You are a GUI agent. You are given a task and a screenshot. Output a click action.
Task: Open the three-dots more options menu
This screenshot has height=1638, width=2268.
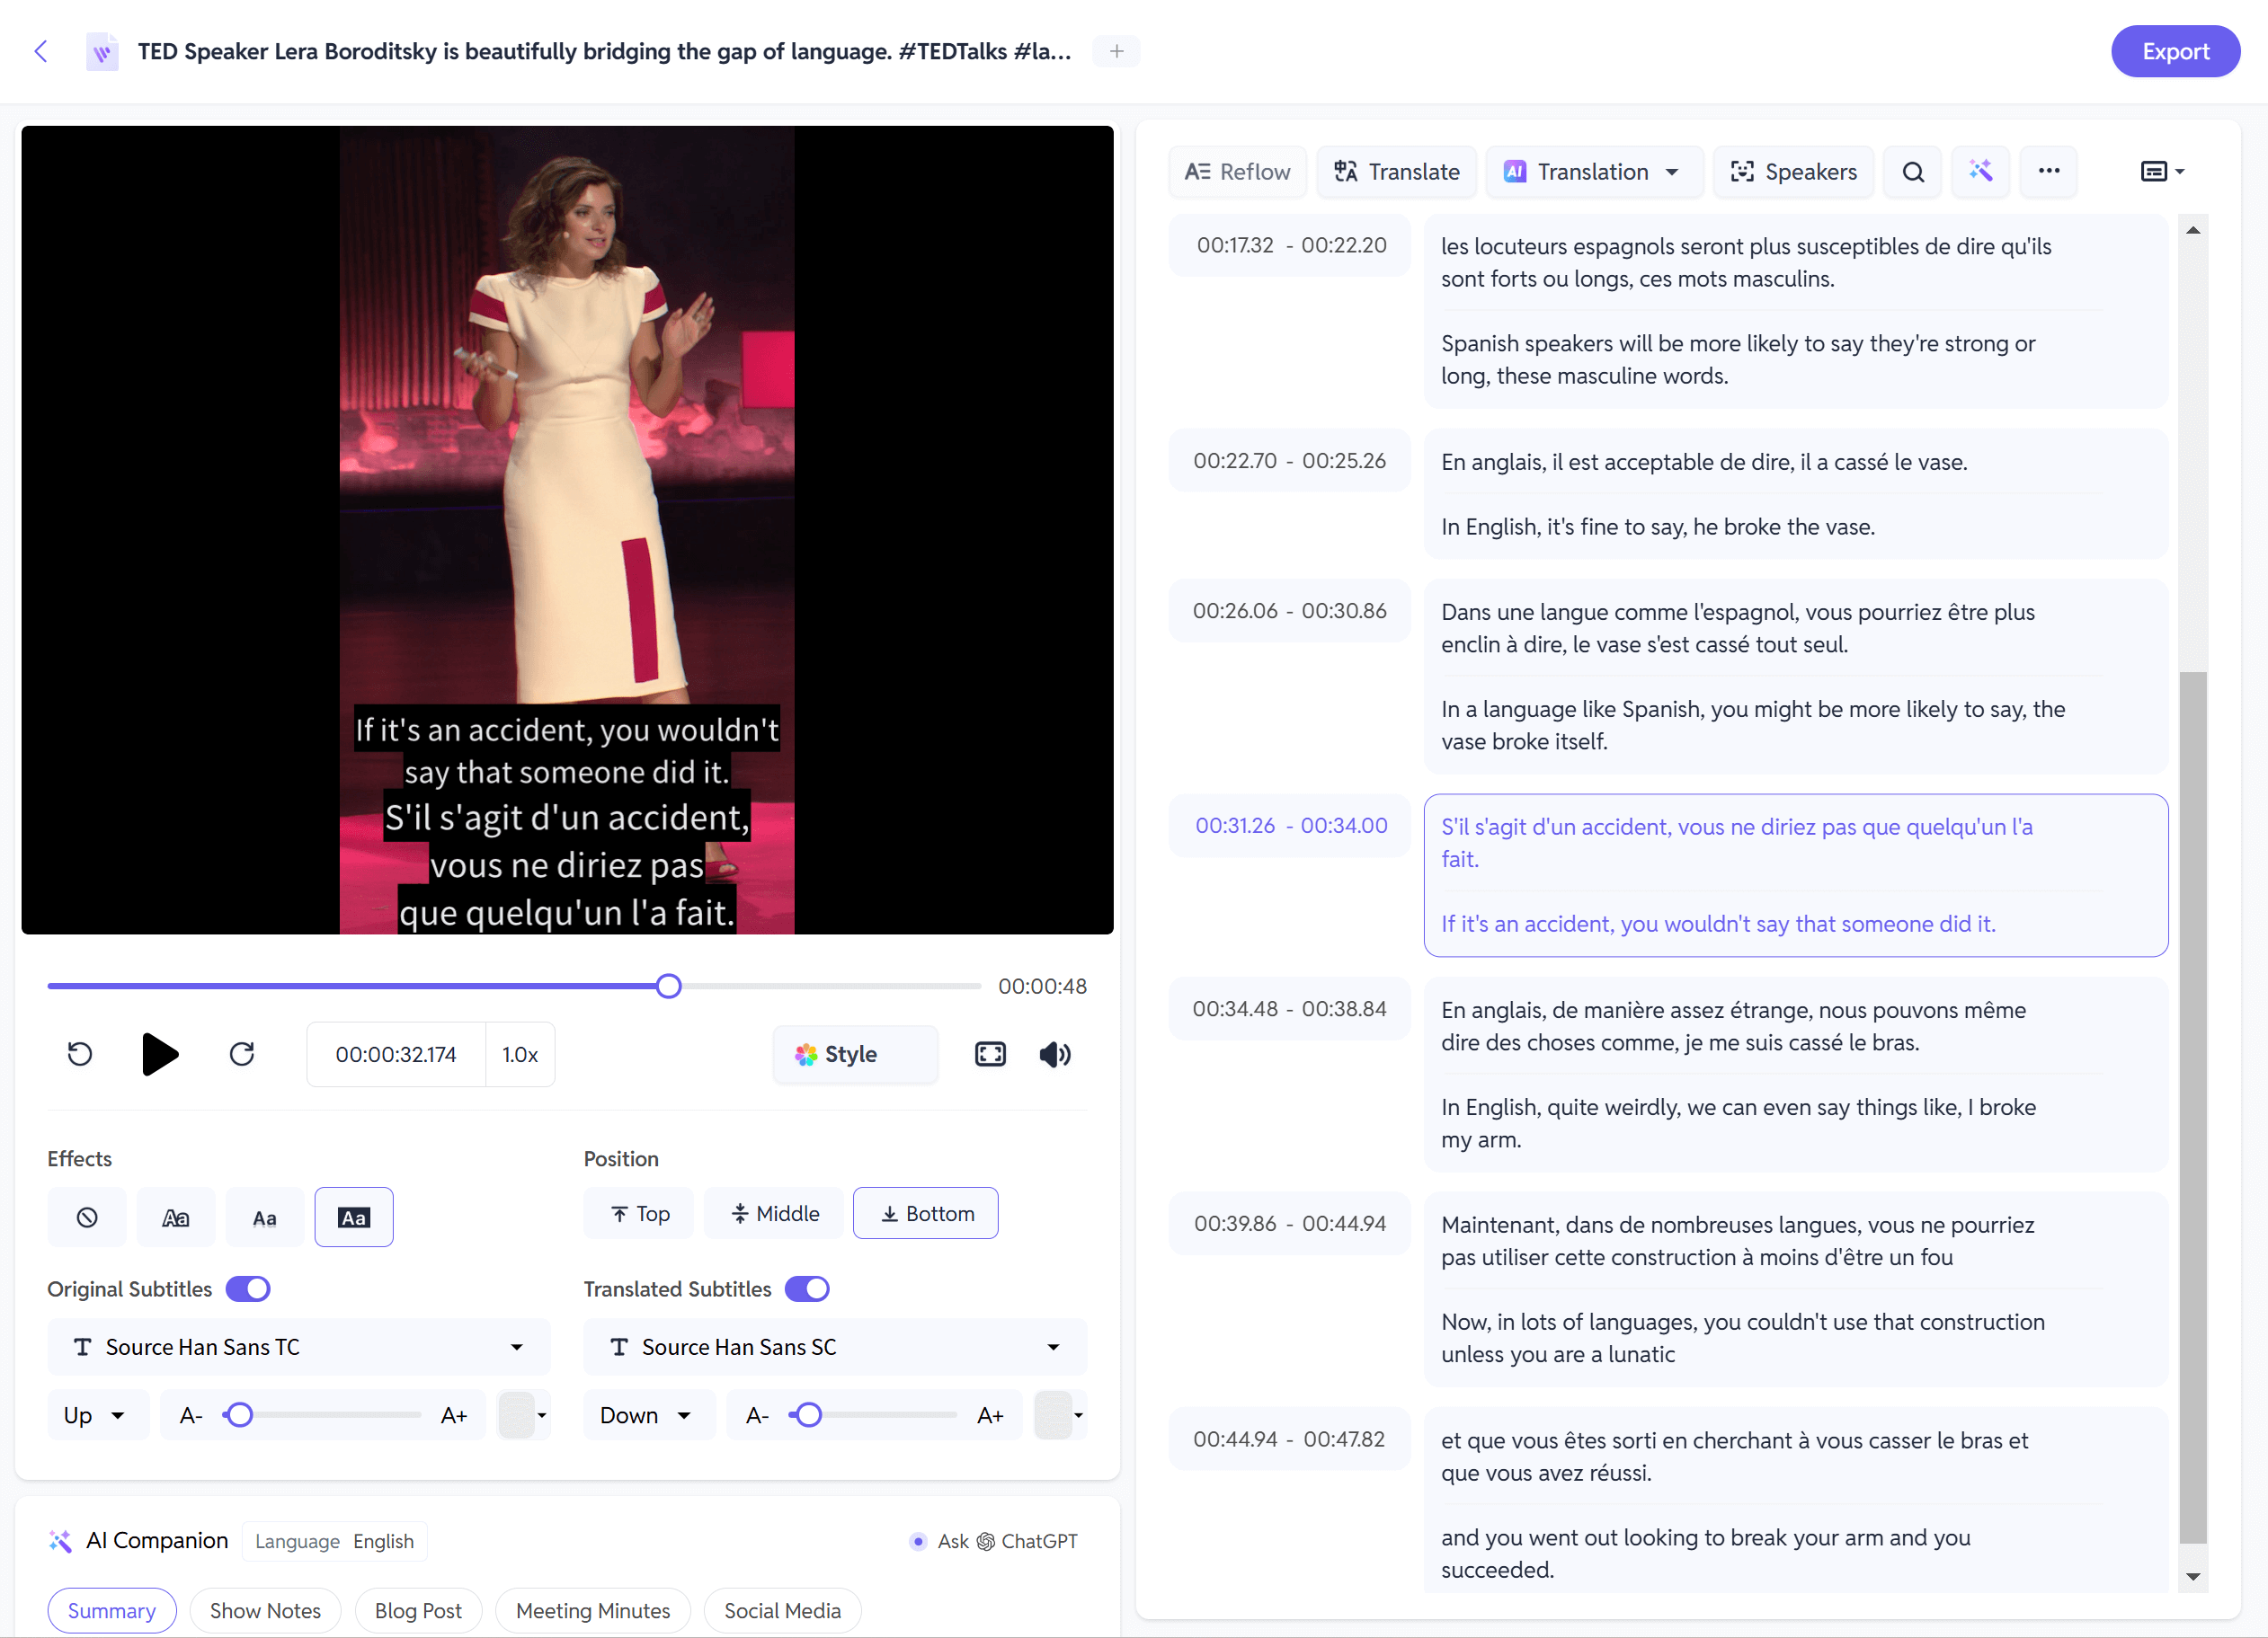(2048, 172)
